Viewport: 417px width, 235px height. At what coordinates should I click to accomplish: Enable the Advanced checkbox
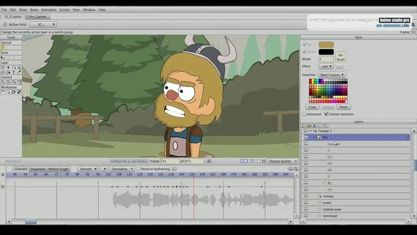point(304,114)
